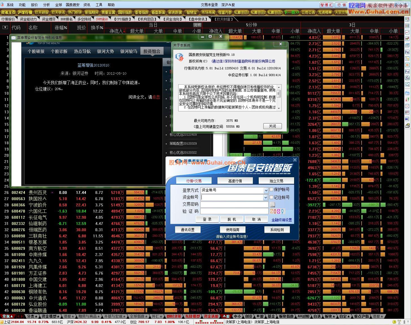The height and width of the screenshot is (325, 411).
Task: Enable the 记住帐号 checkbox
Action: click(271, 197)
